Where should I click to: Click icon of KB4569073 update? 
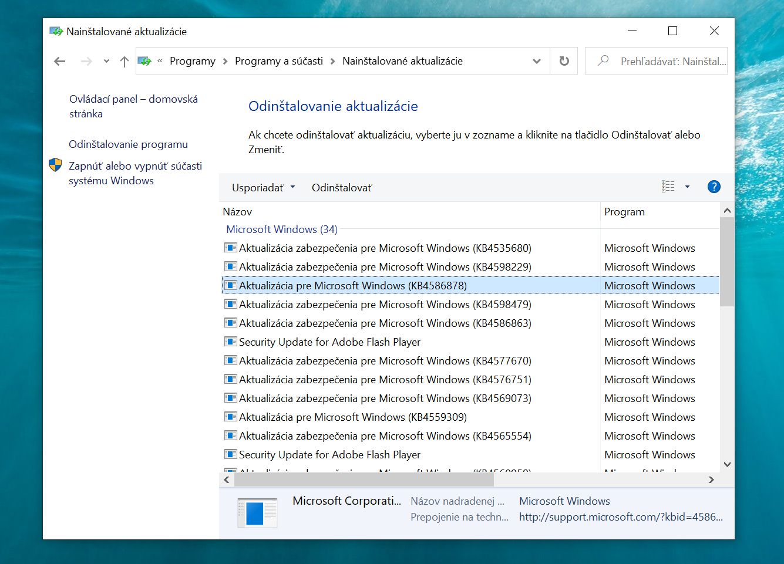coord(231,398)
